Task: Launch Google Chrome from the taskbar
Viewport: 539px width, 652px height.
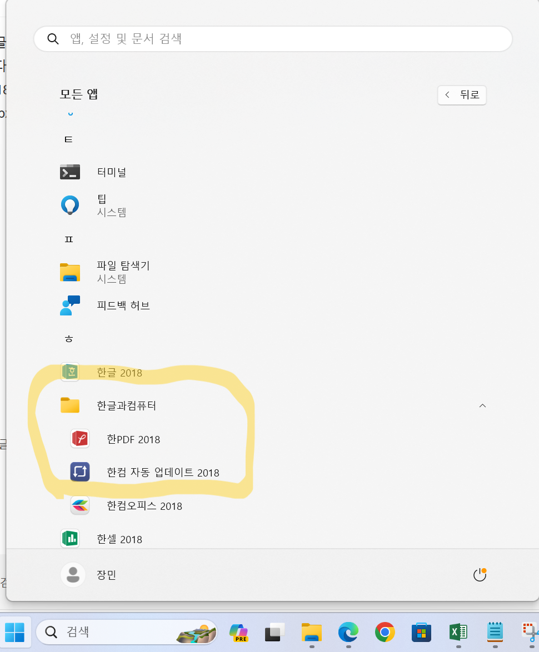Action: (x=385, y=633)
